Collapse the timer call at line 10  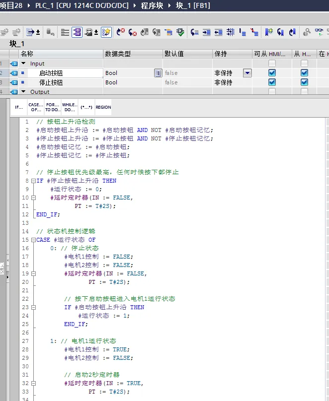click(33, 198)
